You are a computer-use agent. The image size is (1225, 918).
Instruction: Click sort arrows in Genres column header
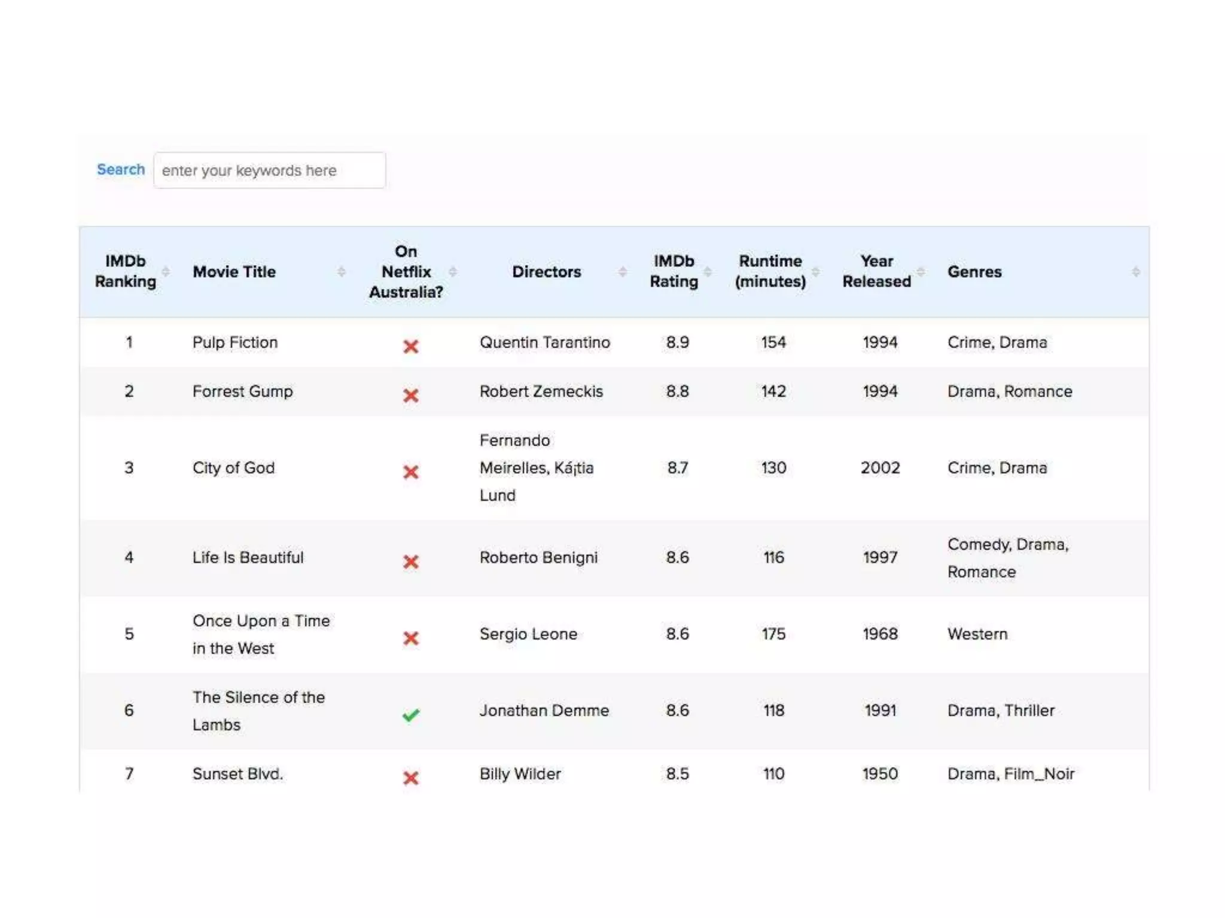[x=1135, y=272]
